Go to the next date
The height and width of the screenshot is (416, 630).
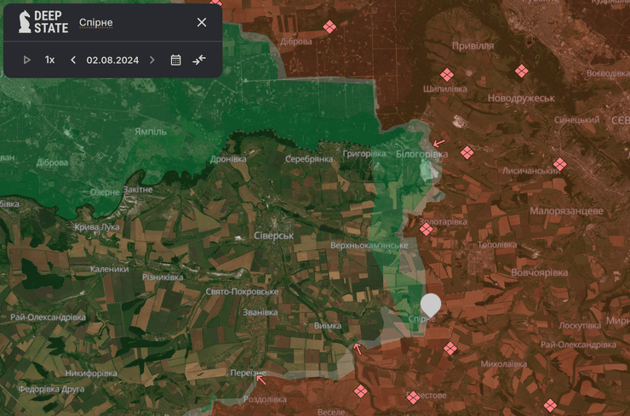point(152,60)
